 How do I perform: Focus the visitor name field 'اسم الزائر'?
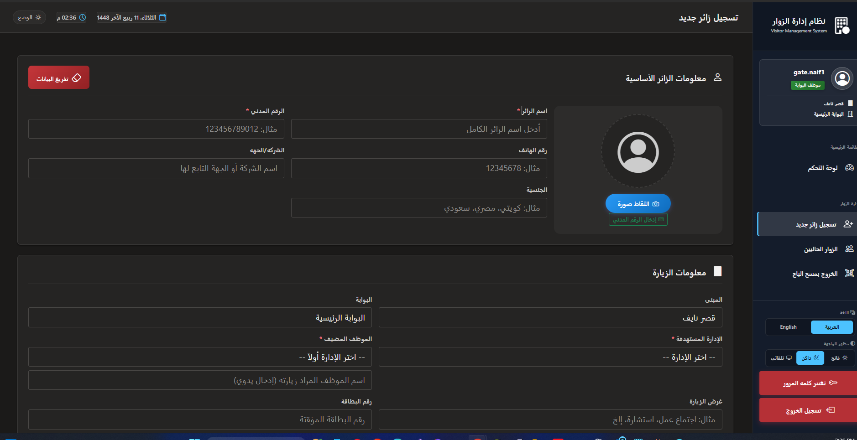(x=419, y=129)
